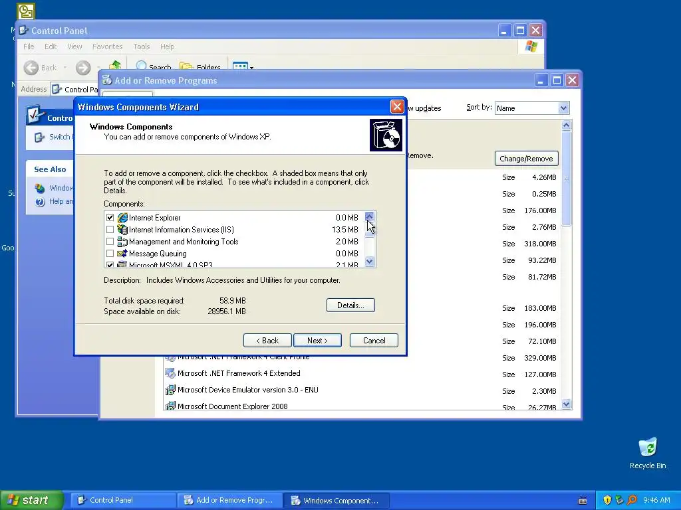Click the magnifier tray icon
681x510 pixels.
point(632,500)
